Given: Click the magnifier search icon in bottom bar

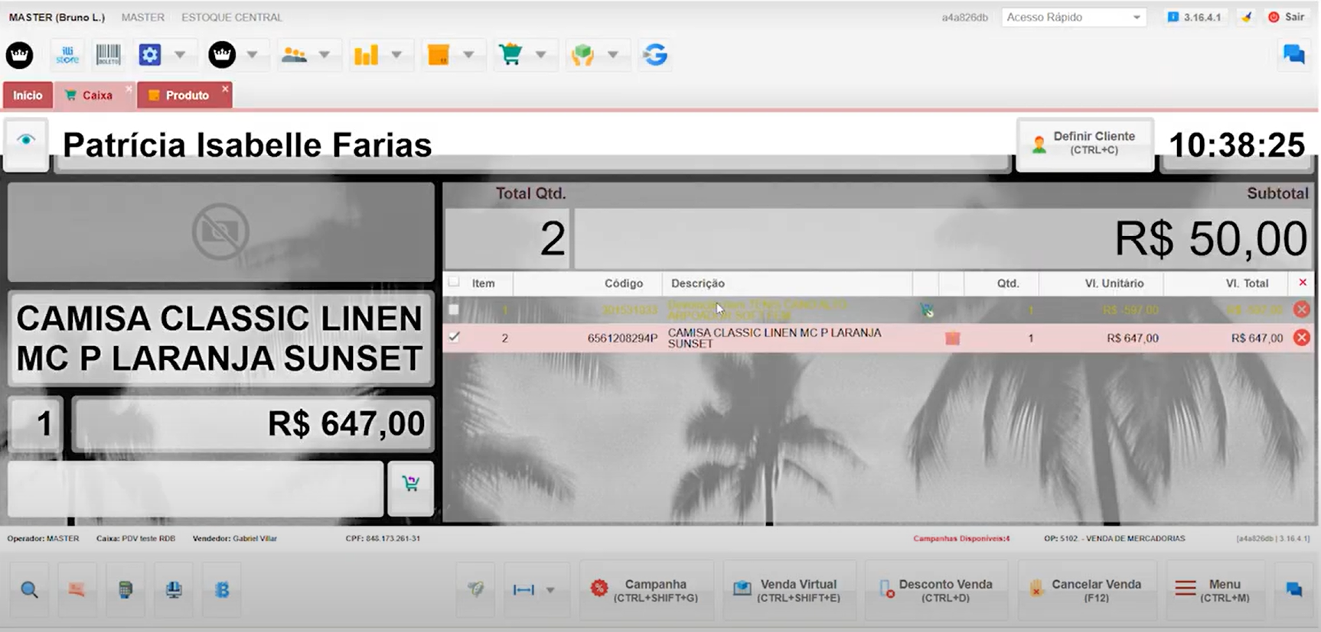Looking at the screenshot, I should [29, 590].
